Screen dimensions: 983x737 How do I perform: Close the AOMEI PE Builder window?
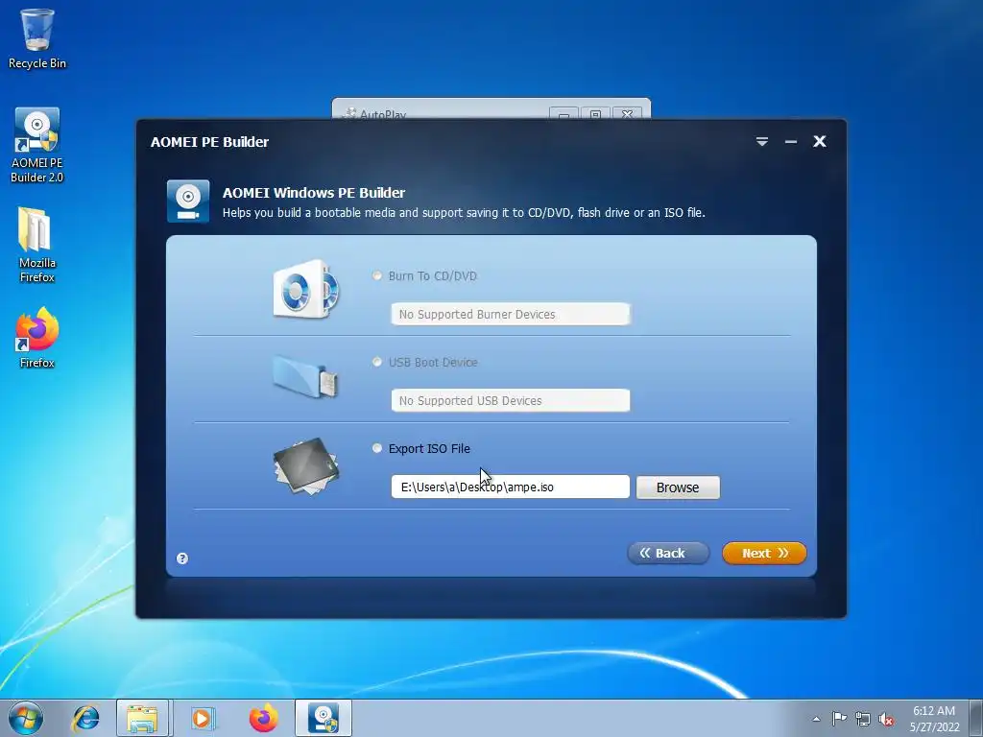(x=820, y=142)
